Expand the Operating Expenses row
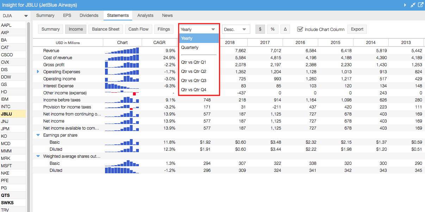The width and height of the screenshot is (425, 212). pos(38,72)
